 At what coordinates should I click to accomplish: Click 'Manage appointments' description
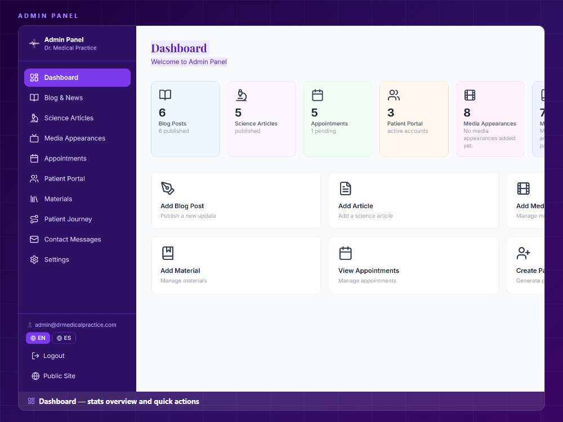367,281
